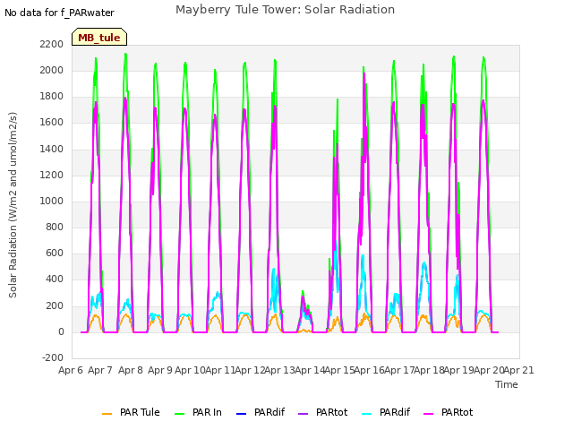The width and height of the screenshot is (573, 430).
Task: Click the Apr 12 x-axis tick label
Action: tap(250, 370)
